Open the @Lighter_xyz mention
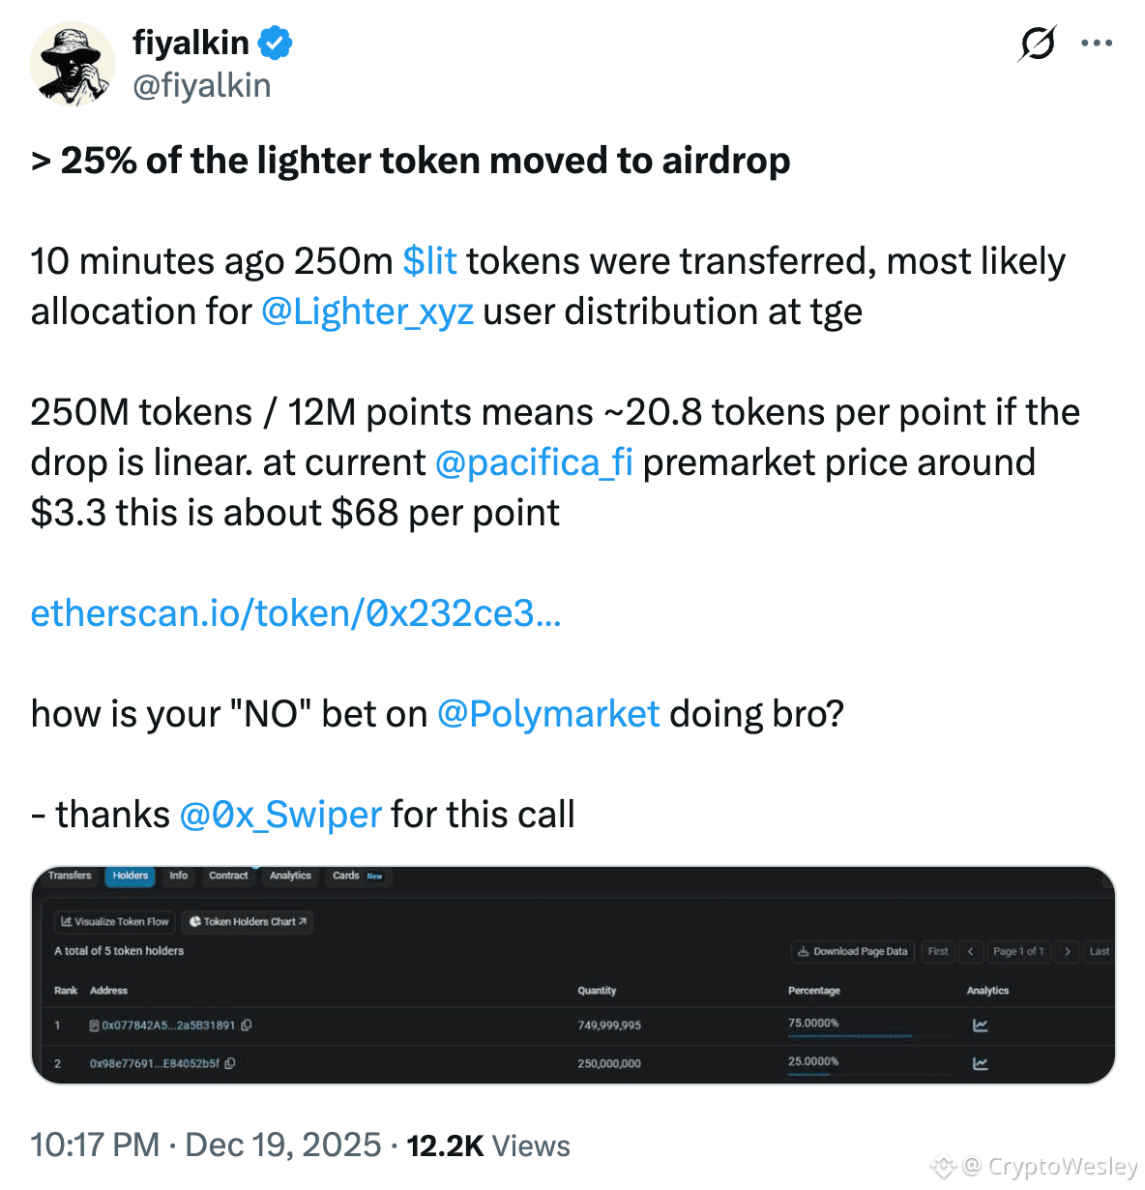 pos(367,312)
